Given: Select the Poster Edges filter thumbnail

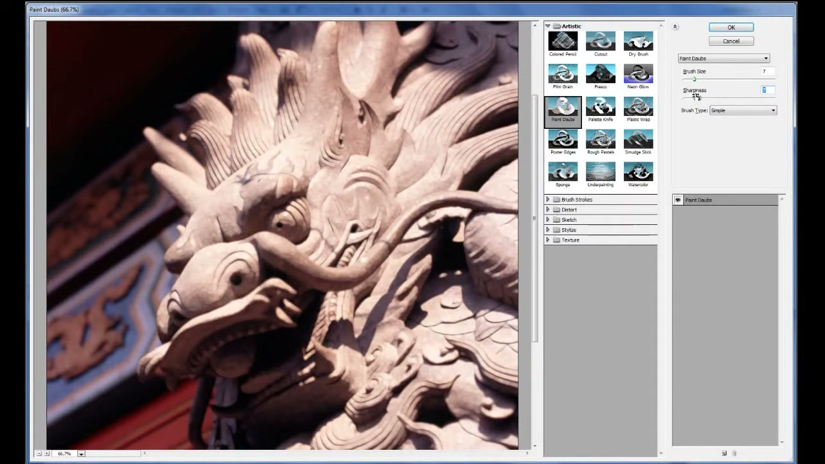Looking at the screenshot, I should 563,142.
